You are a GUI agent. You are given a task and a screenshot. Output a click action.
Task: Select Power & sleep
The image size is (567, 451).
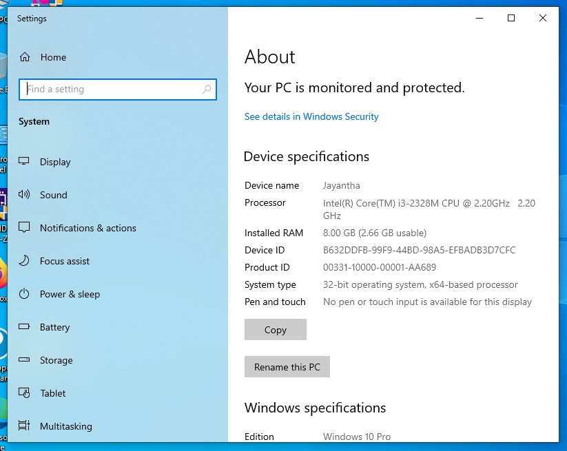[x=70, y=294]
